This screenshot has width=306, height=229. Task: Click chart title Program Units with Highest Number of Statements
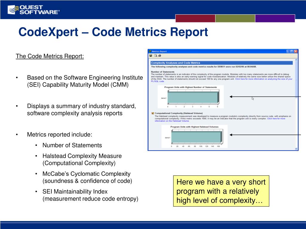click(190, 87)
